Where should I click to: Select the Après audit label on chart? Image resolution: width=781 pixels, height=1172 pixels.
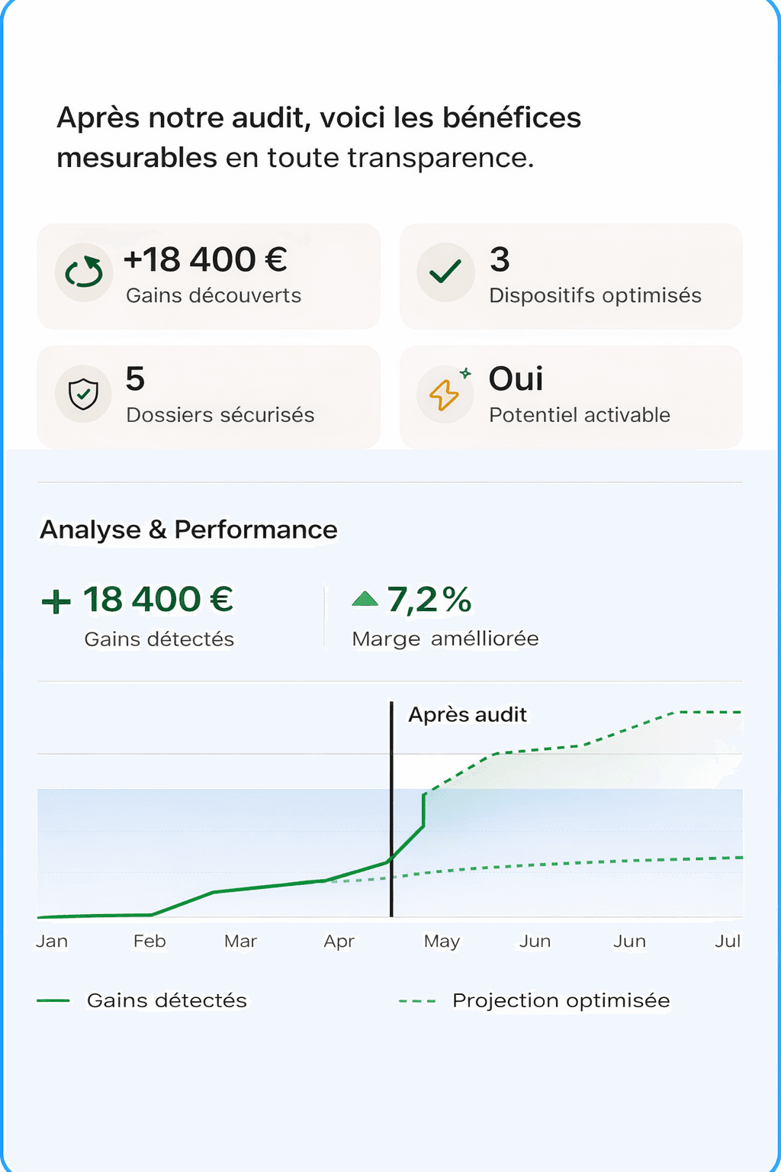[x=468, y=714]
